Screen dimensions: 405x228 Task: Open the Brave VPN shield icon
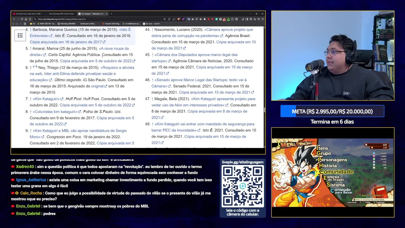tap(259, 19)
